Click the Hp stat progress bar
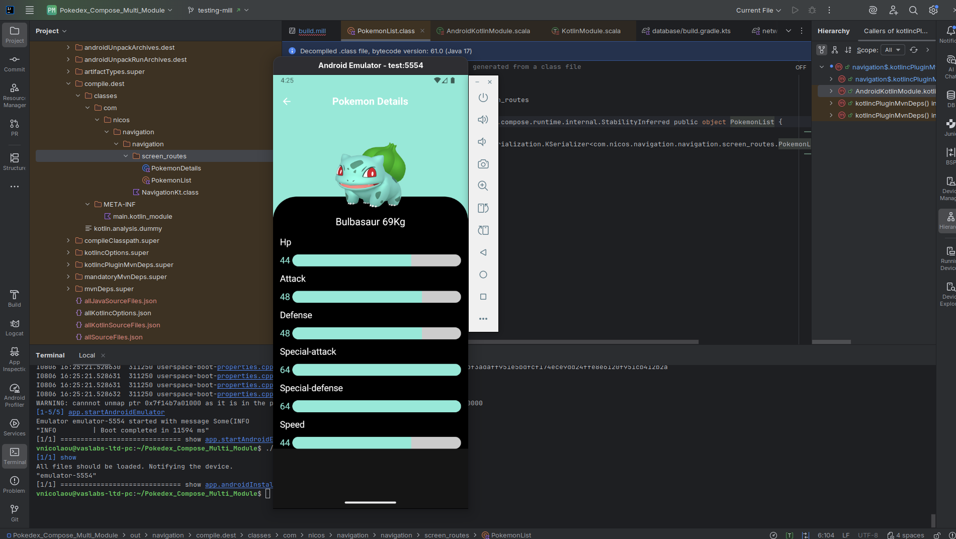The image size is (956, 539). (x=376, y=260)
